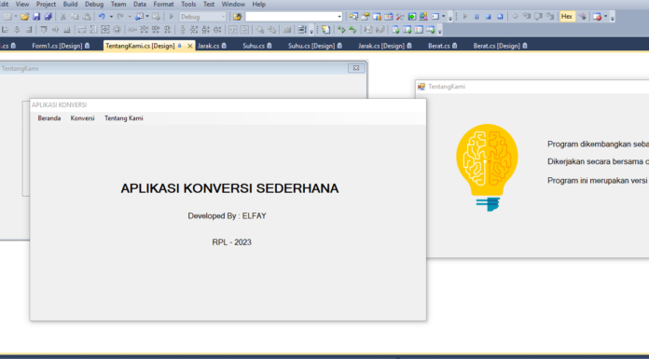Open the Redo history dropdown arrow
This screenshot has width=649, height=359.
click(x=130, y=17)
